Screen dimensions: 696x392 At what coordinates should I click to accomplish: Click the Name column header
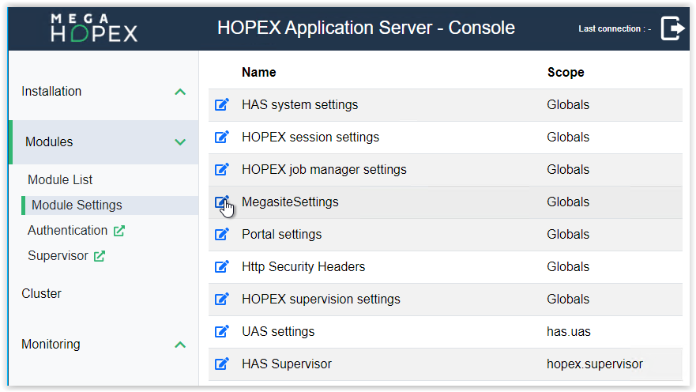[x=258, y=72]
